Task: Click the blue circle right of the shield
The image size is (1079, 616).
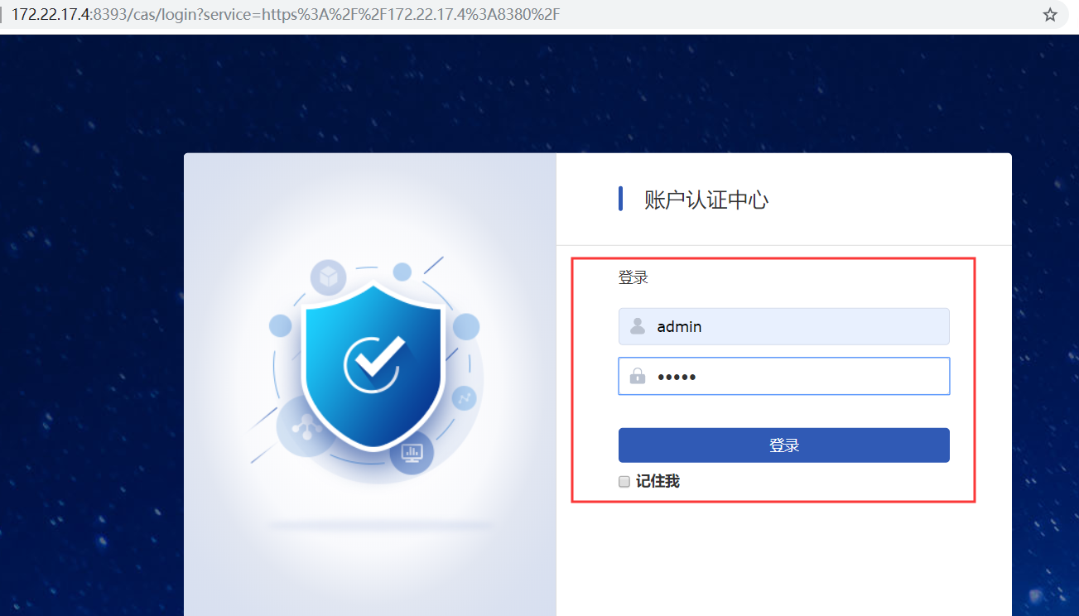Action: point(466,327)
